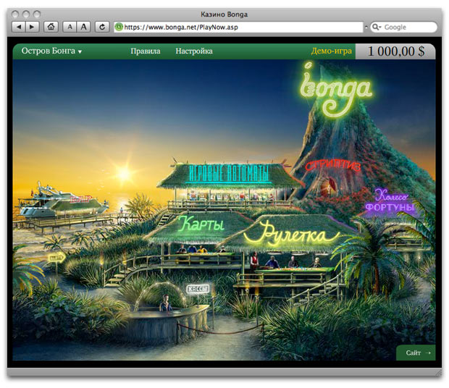Viewport: 449px width, 388px height.
Task: Reload the page with the refresh icon
Action: click(x=102, y=27)
